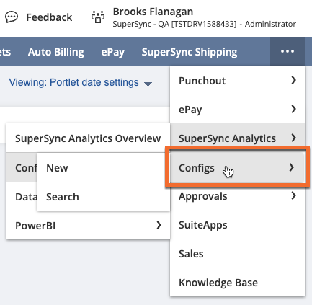The width and height of the screenshot is (312, 305).
Task: Expand the ePay submenu arrow in dropdown
Action: [x=293, y=109]
